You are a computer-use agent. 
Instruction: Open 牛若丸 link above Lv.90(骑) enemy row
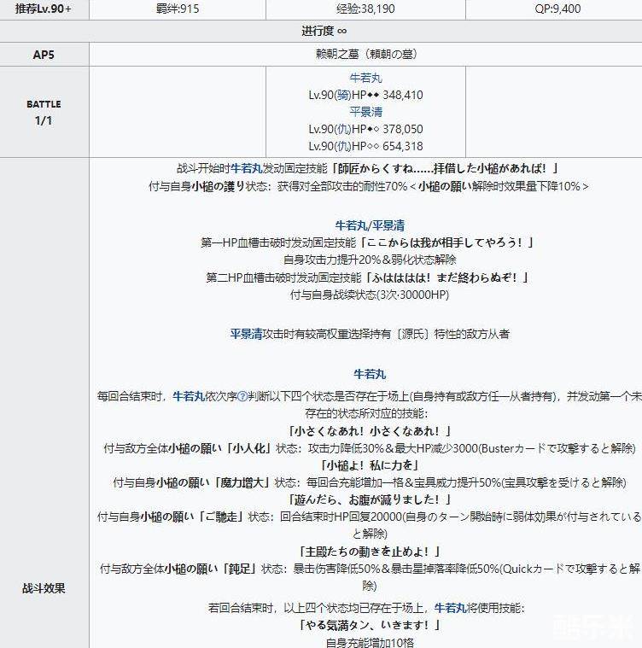pos(366,79)
